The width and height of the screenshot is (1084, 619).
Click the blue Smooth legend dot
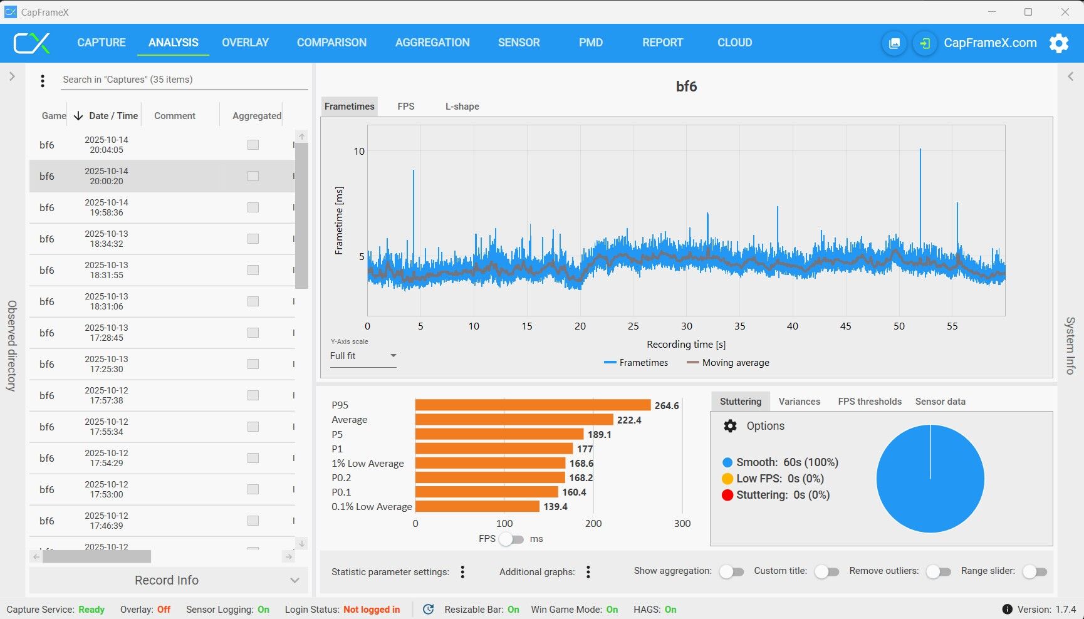727,462
